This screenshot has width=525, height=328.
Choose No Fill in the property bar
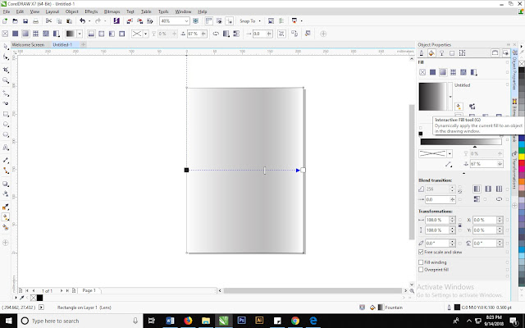click(7, 34)
